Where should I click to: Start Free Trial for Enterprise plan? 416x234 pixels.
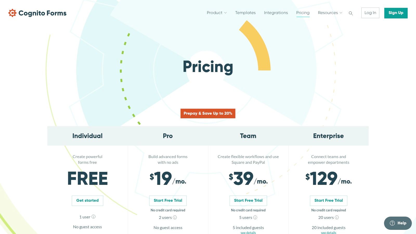pyautogui.click(x=329, y=200)
